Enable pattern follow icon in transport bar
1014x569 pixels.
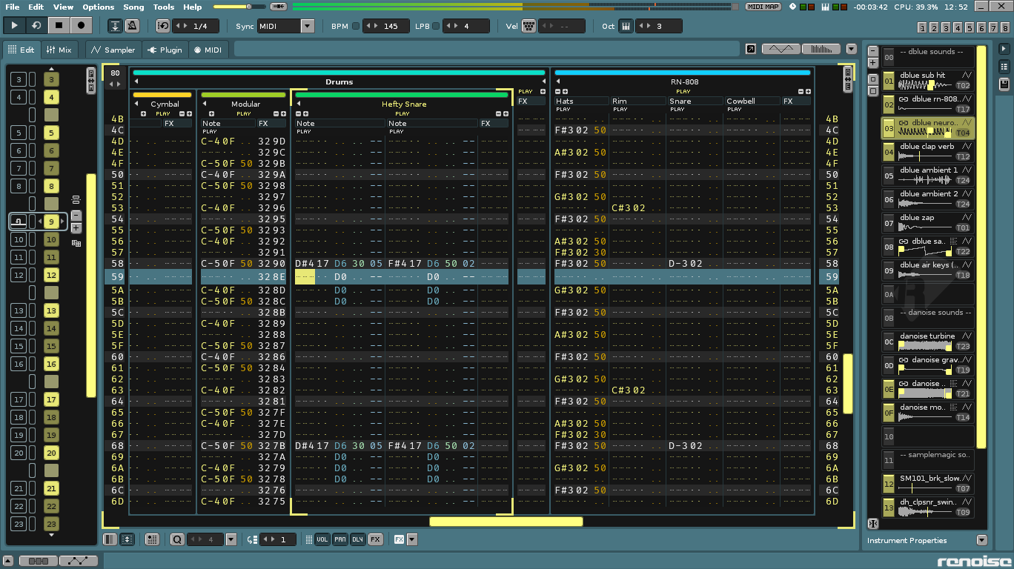click(116, 26)
